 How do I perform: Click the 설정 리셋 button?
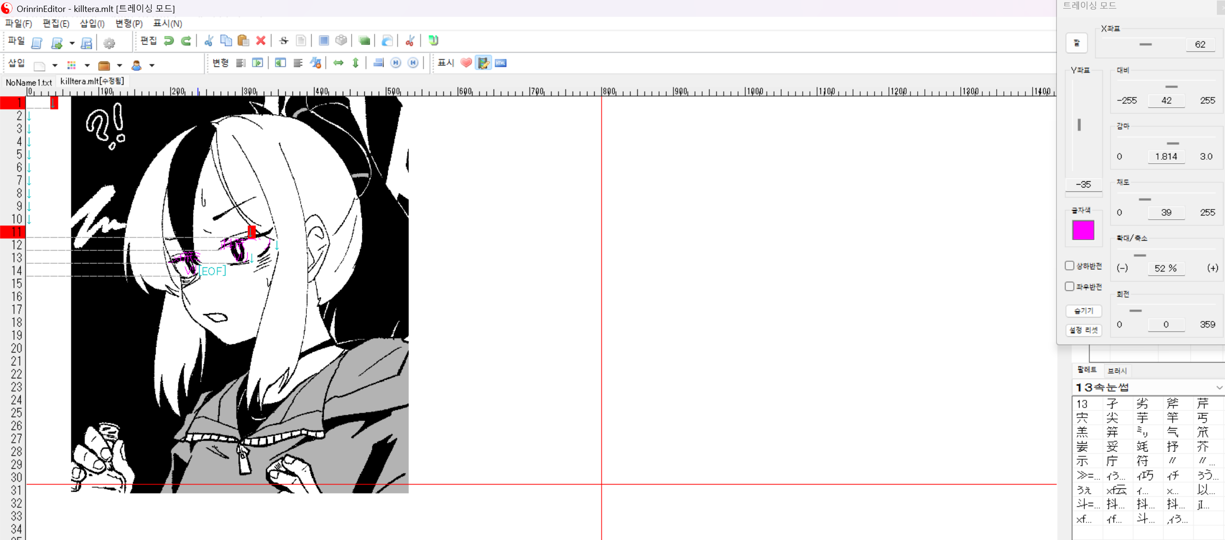point(1084,330)
